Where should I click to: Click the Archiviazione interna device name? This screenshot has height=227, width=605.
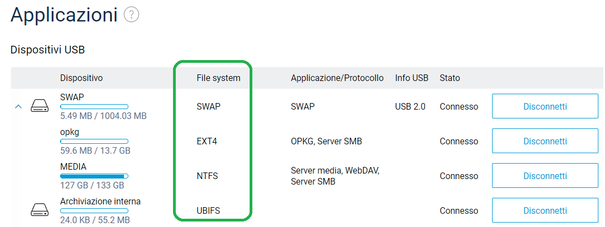pyautogui.click(x=100, y=201)
